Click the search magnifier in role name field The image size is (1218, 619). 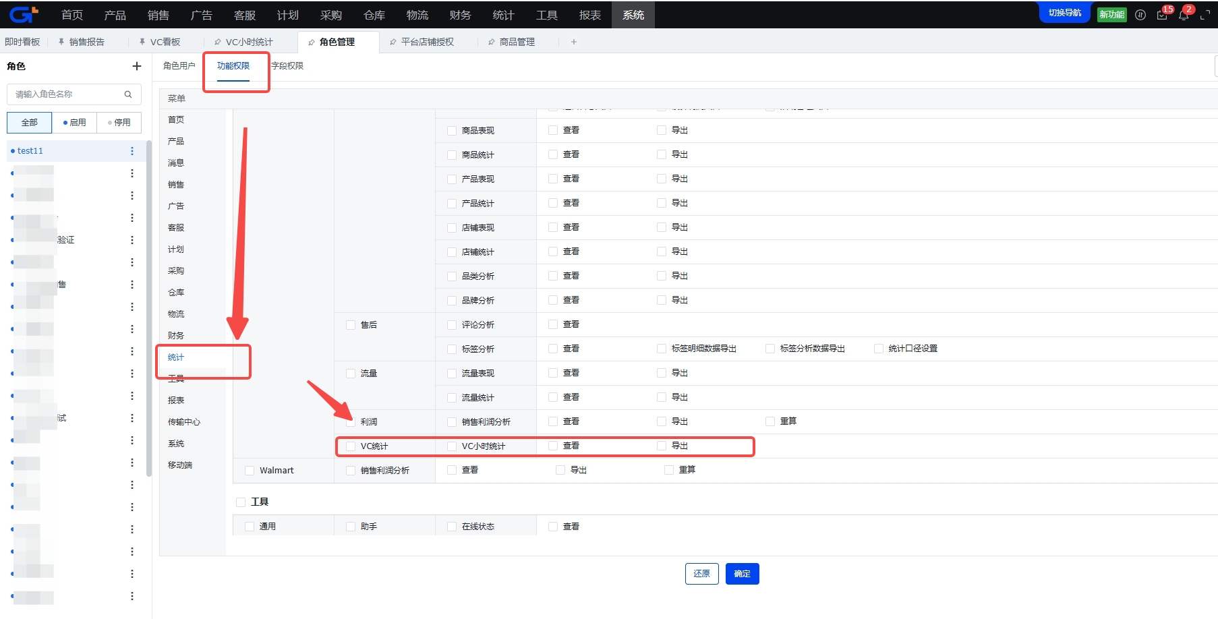[128, 94]
